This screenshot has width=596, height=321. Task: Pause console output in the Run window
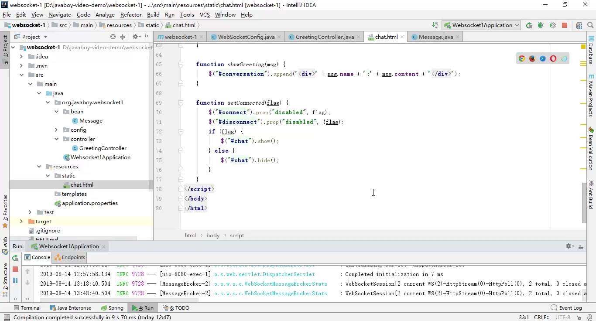(x=15, y=280)
